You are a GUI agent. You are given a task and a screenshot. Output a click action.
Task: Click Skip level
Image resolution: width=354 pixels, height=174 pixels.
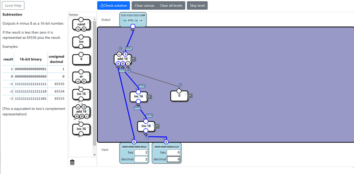coord(197,5)
